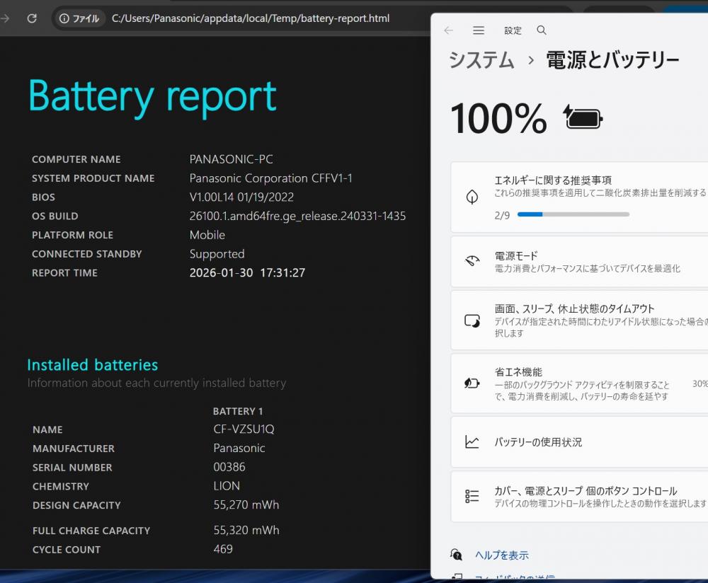Viewport: 708px width, 583px height.
Task: Click design capacity 55,270 mWh
Action: (246, 505)
